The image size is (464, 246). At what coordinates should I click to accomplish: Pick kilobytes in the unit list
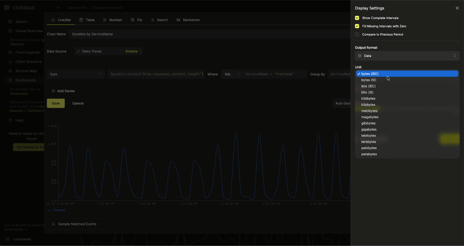tap(407, 105)
